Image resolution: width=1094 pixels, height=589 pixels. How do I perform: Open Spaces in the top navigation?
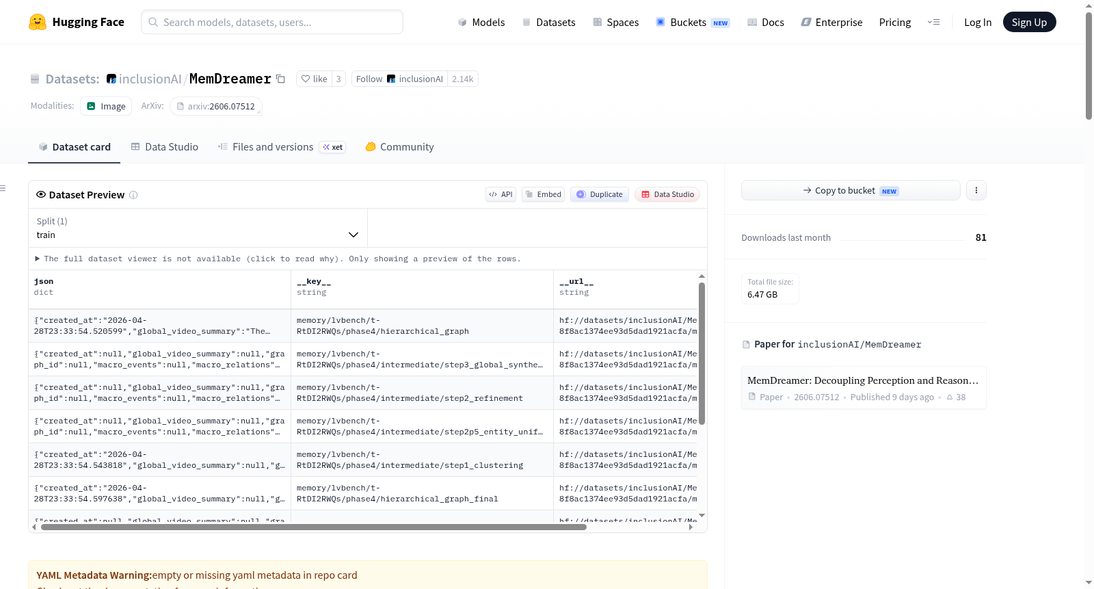(615, 23)
